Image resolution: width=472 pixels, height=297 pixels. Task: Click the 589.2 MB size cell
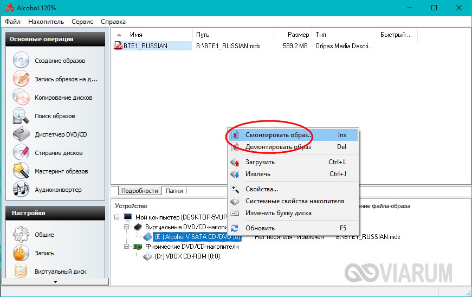tap(295, 46)
